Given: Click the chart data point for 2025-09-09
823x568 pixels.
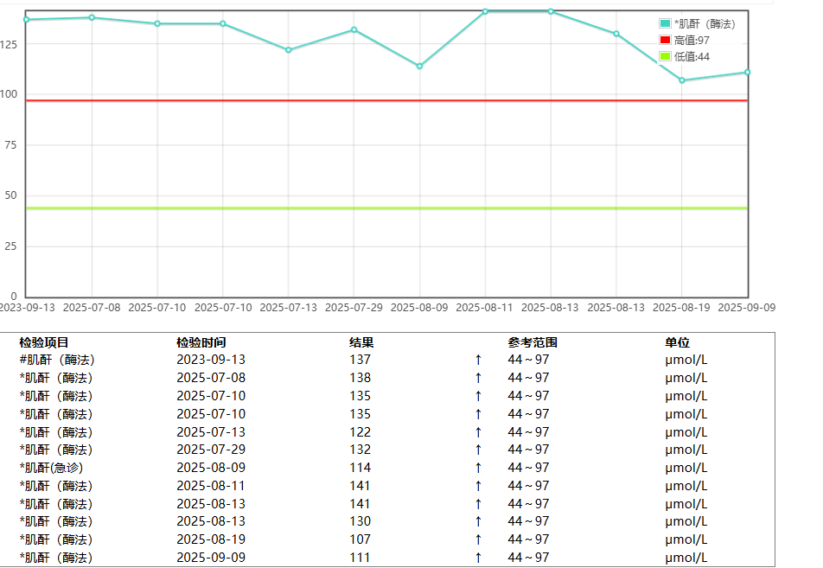Looking at the screenshot, I should click(747, 72).
